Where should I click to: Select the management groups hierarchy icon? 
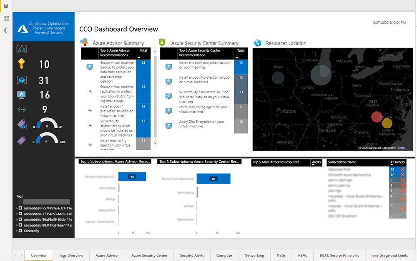22,49
